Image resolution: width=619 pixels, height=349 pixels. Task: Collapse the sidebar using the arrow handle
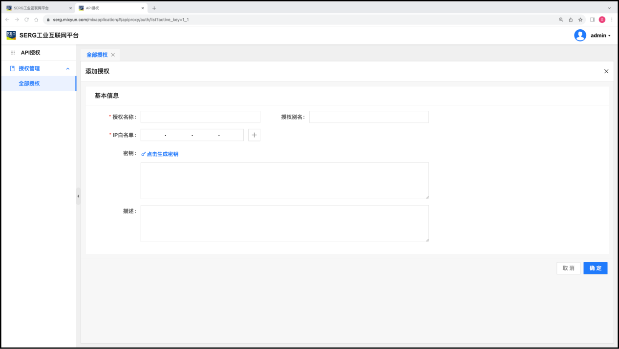pos(78,196)
